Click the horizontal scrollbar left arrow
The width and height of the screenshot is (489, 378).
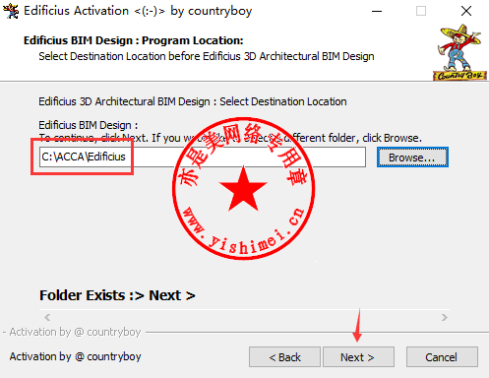(47, 317)
